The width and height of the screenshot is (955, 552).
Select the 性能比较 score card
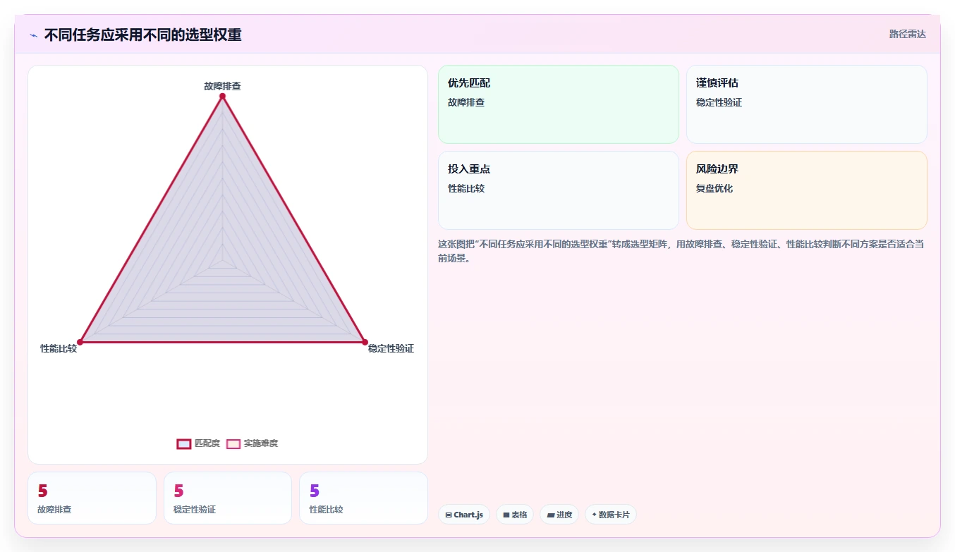pyautogui.click(x=363, y=498)
